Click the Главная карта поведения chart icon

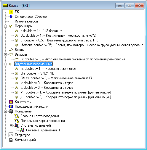coord(17,116)
